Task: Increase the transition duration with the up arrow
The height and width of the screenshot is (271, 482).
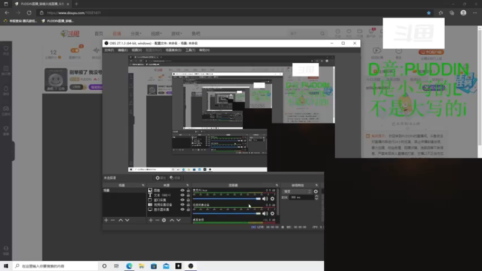Action: point(316,196)
